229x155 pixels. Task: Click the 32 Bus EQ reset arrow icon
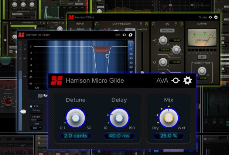pos(153,24)
